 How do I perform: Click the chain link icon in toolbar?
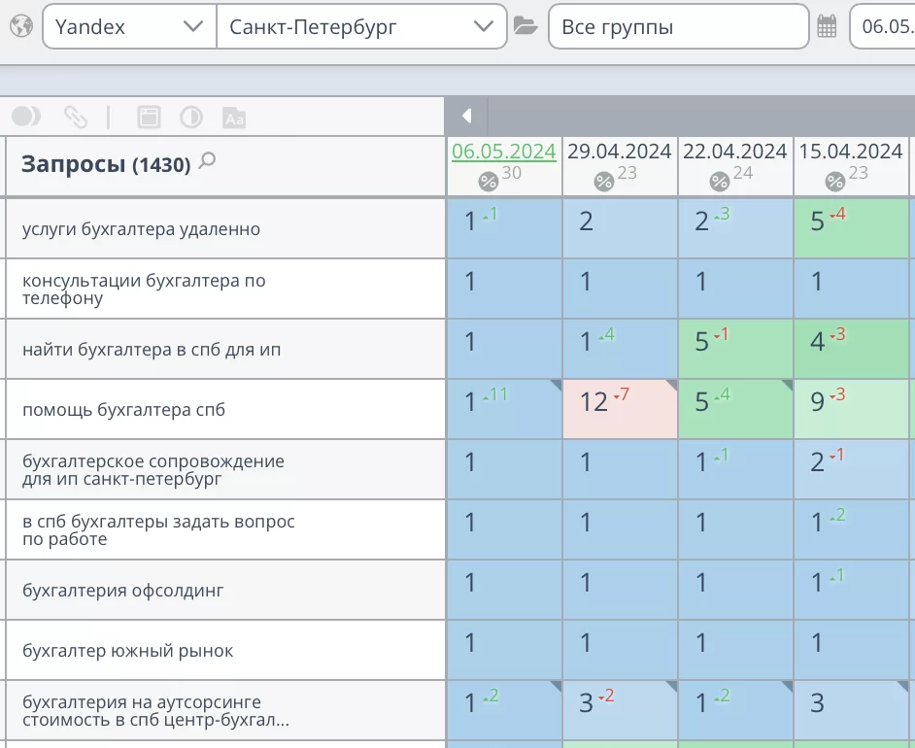tap(75, 118)
